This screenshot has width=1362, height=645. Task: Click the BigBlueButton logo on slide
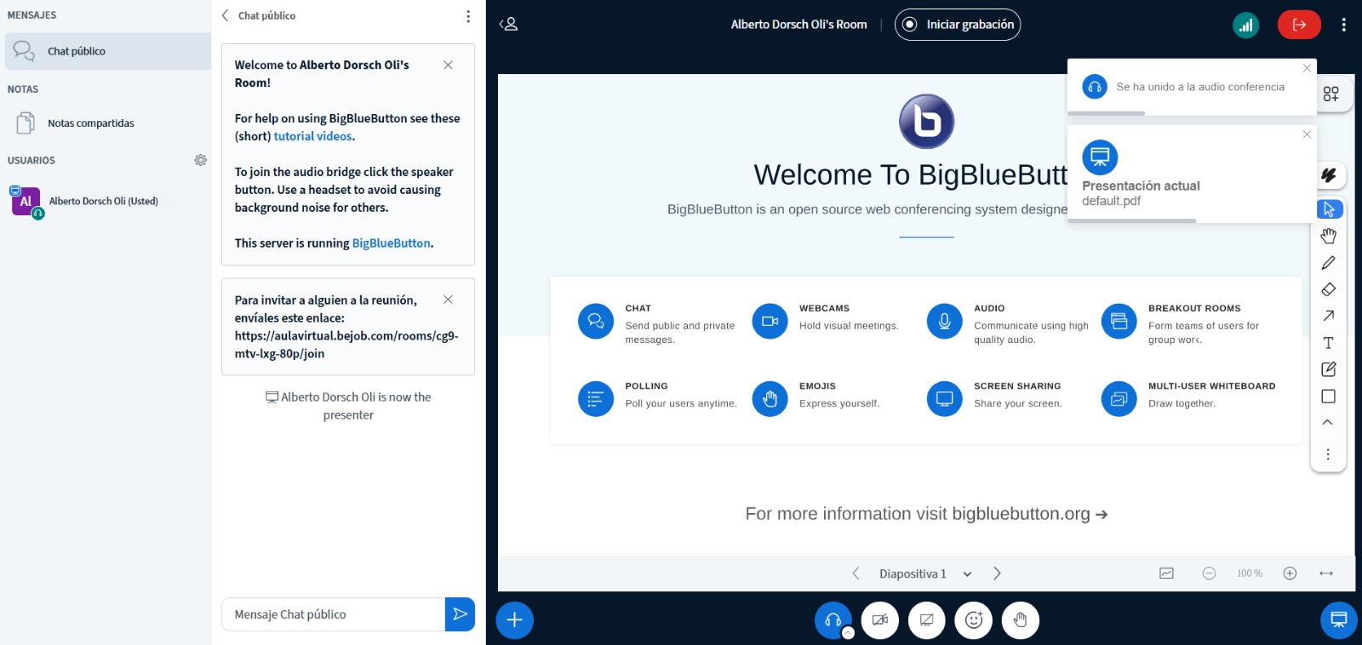coord(926,121)
